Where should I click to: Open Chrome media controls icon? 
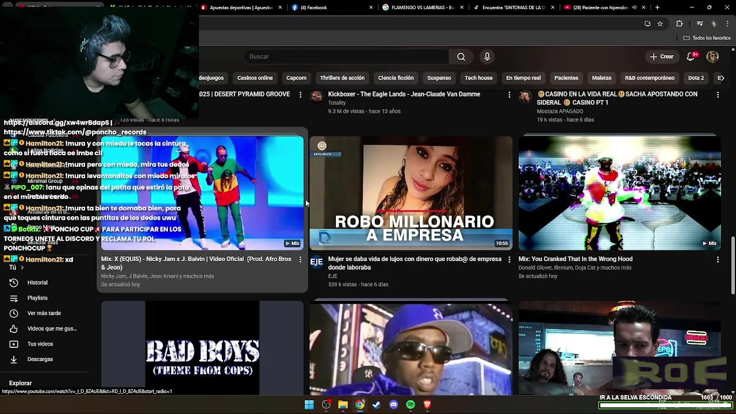click(700, 24)
